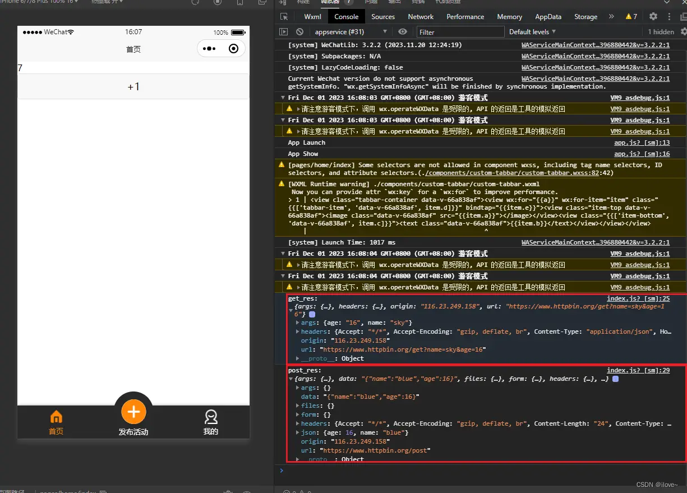
Task: Click the warning count badge showing 7
Action: click(631, 17)
